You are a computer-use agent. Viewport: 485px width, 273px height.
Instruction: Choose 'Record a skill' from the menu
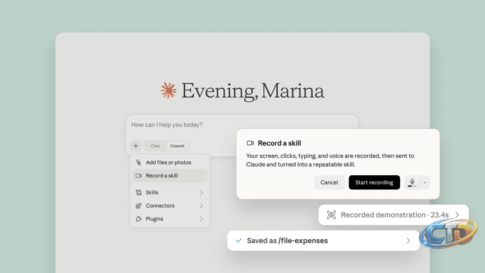coord(170,175)
